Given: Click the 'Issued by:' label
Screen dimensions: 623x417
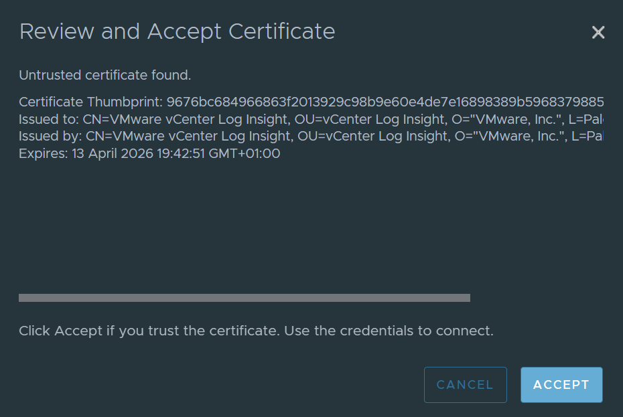Looking at the screenshot, I should (x=50, y=137).
